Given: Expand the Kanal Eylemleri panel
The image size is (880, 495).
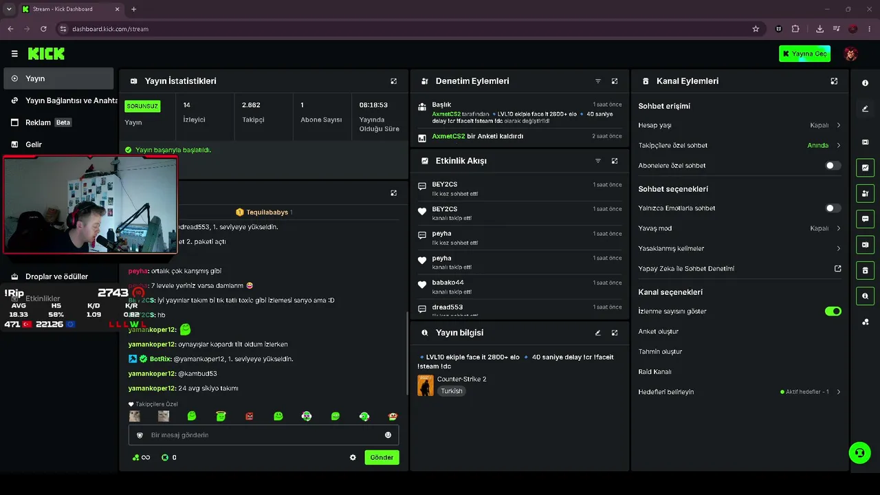Looking at the screenshot, I should tap(834, 81).
